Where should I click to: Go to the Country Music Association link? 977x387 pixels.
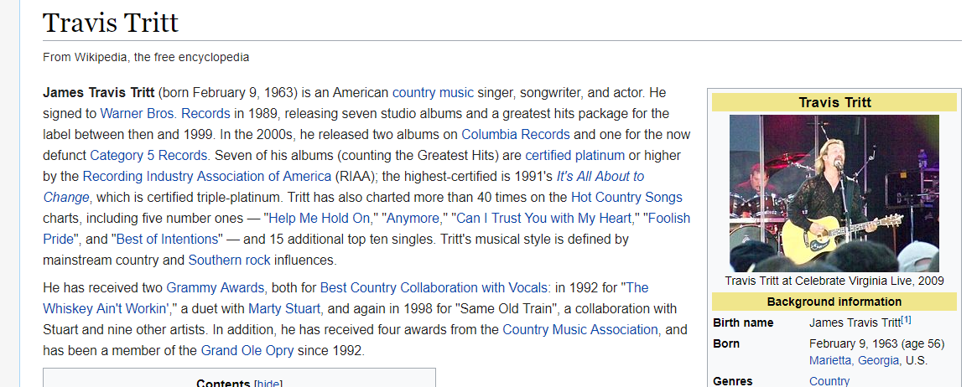579,329
